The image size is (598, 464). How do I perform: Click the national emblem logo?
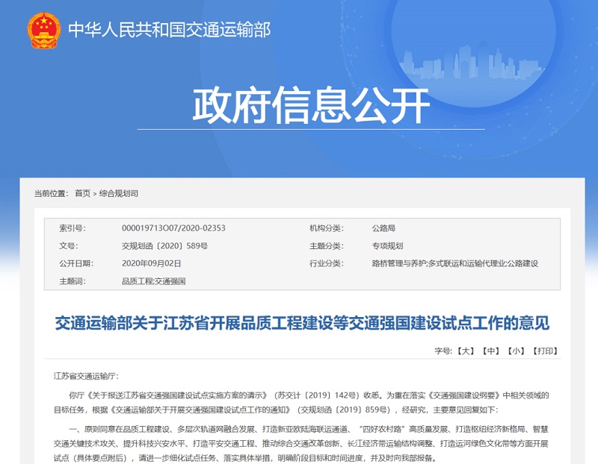pyautogui.click(x=43, y=31)
